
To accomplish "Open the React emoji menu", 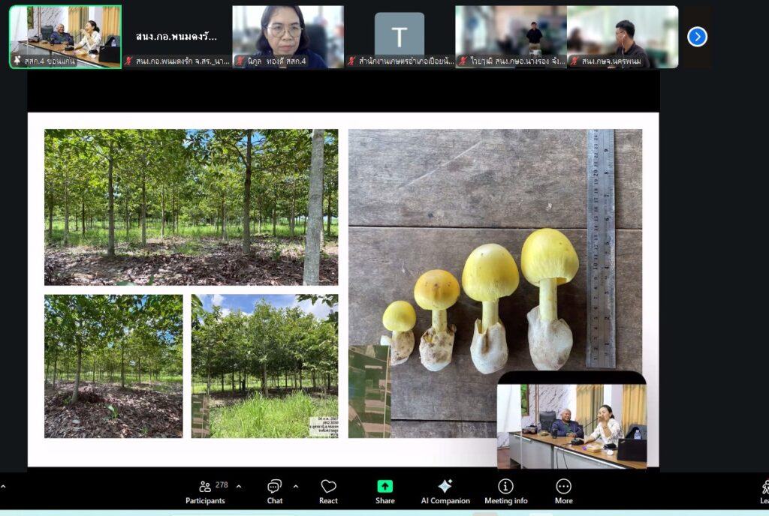I will 328,491.
